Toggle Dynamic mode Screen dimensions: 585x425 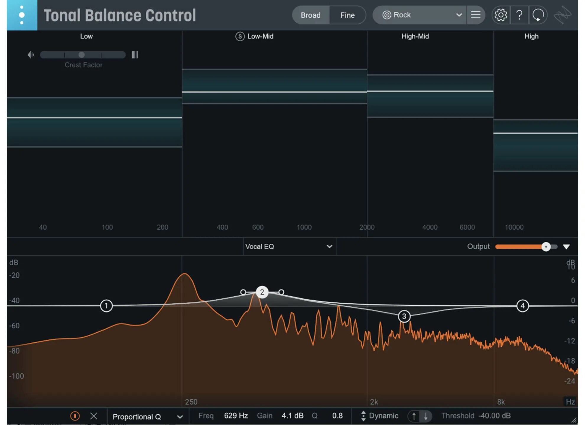click(x=380, y=416)
